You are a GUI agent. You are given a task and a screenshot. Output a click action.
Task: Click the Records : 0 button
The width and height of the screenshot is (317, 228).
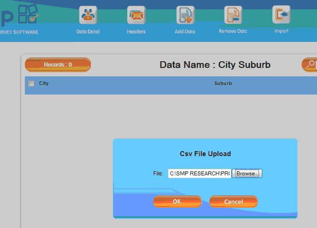pos(58,65)
